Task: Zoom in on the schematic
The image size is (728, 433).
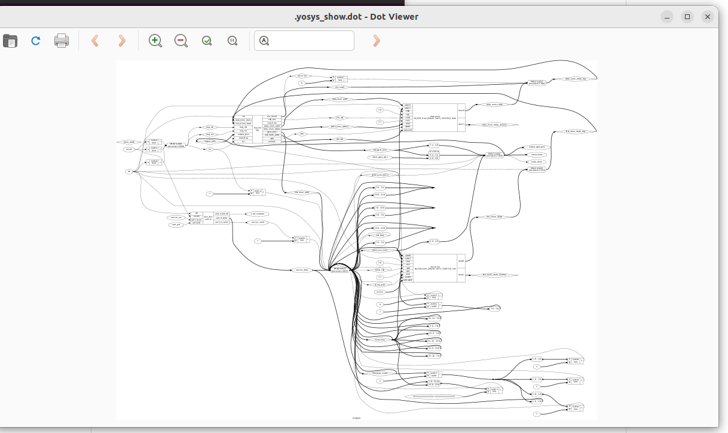Action: [155, 41]
